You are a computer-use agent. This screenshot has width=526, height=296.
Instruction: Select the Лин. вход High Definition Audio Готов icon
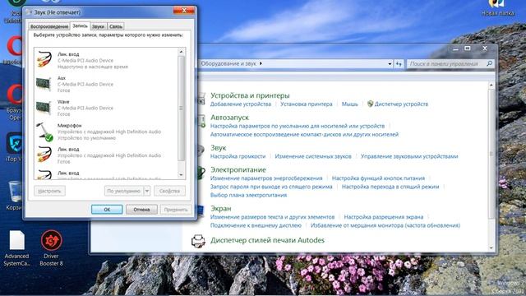pos(44,154)
